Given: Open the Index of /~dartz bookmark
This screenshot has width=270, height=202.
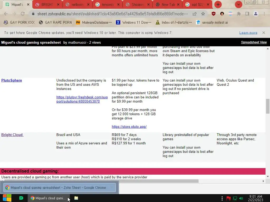Looking at the screenshot, I should click(x=174, y=22).
